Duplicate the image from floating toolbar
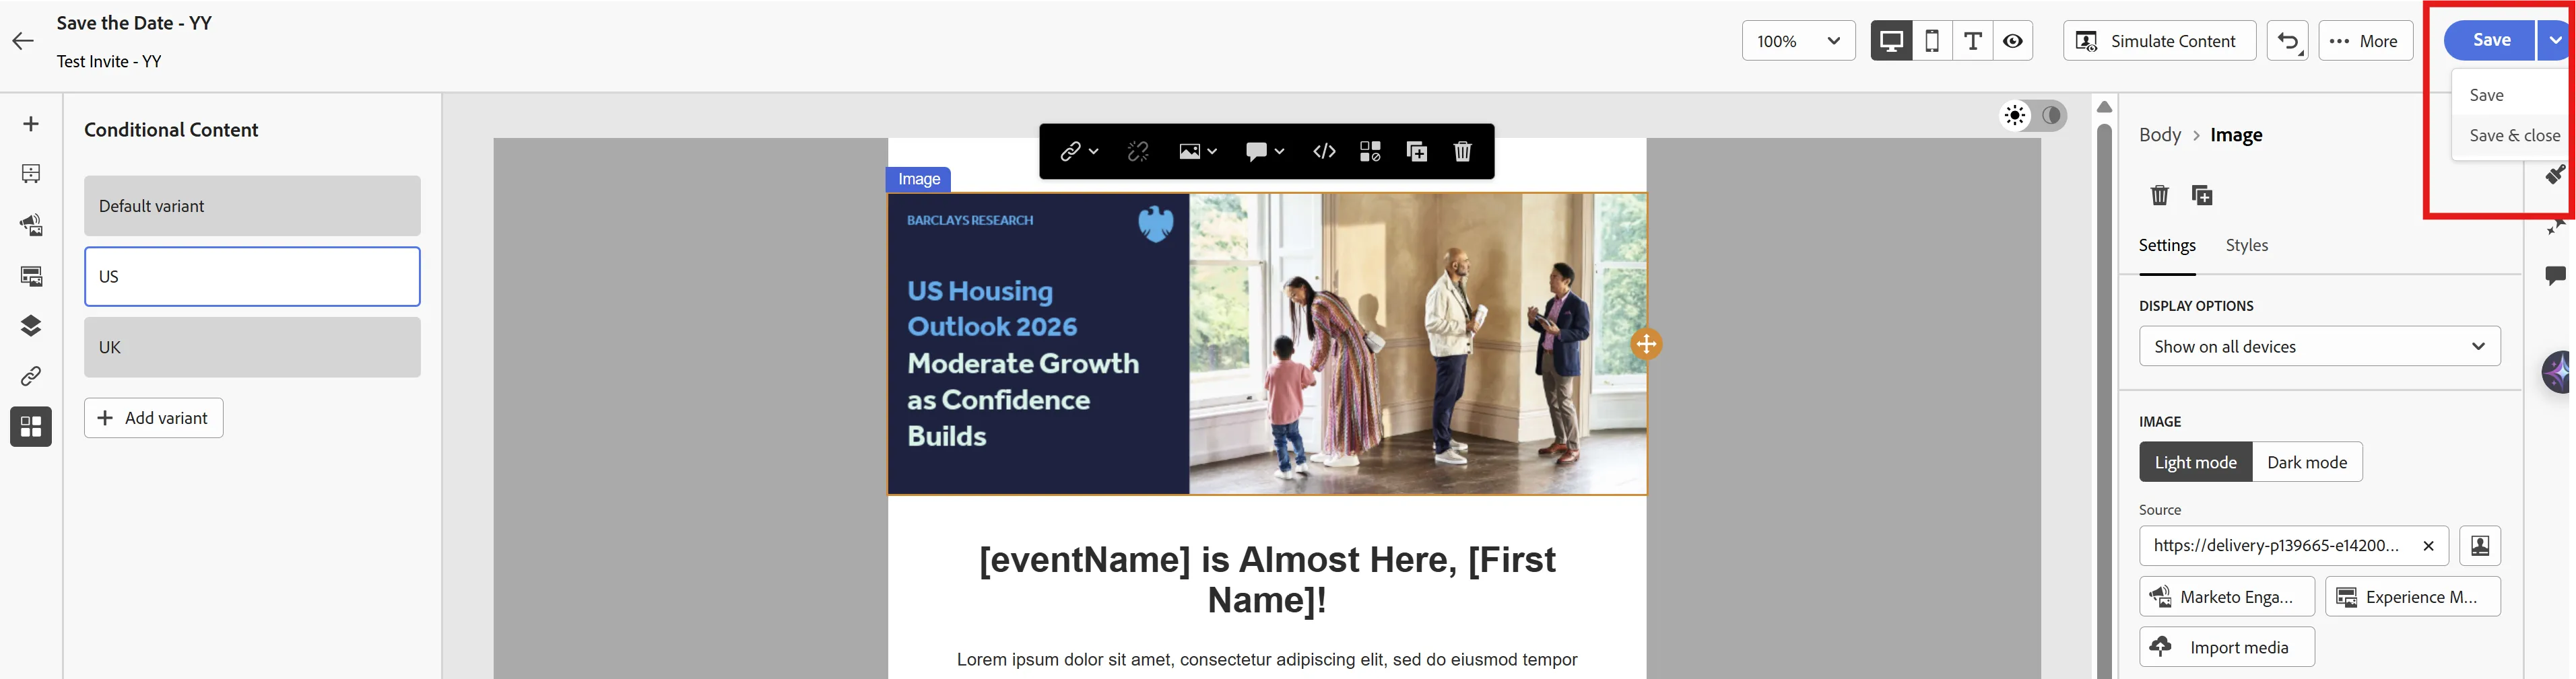Screen dimensions: 2576x679 tap(1417, 152)
